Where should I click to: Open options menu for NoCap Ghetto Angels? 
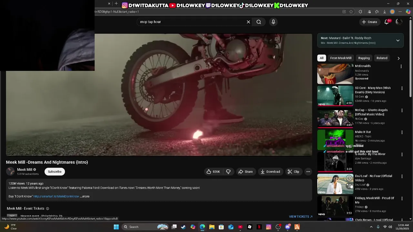click(402, 111)
